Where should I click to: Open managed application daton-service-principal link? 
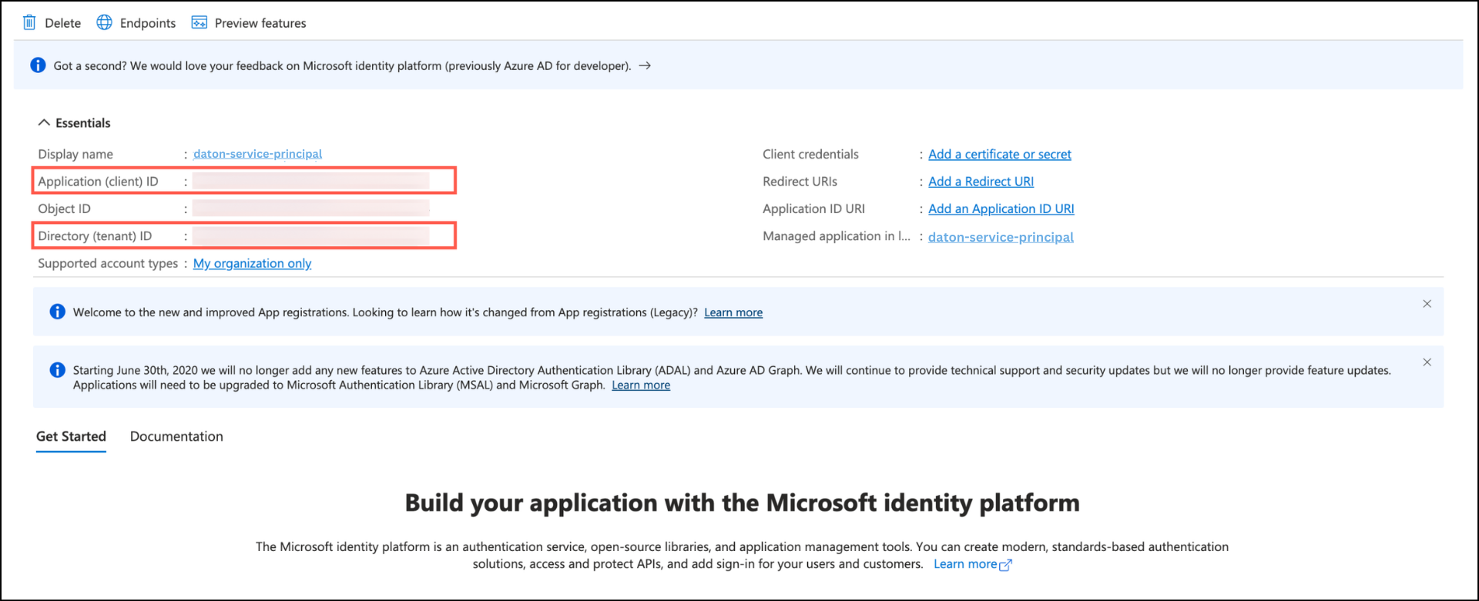[x=1000, y=237]
